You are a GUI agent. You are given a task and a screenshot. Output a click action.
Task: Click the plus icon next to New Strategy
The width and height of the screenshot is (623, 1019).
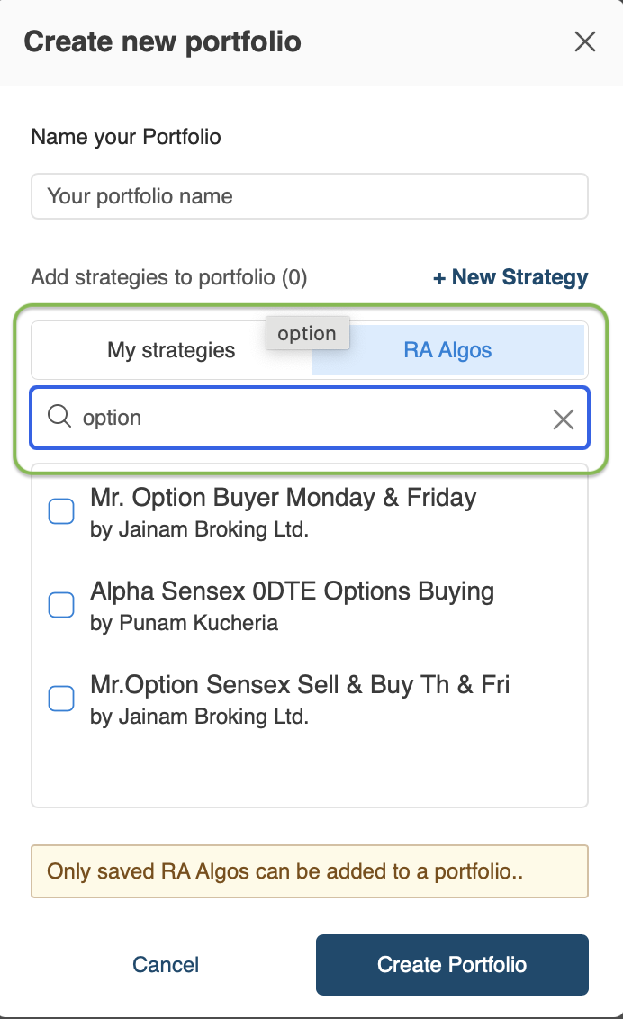pyautogui.click(x=440, y=277)
